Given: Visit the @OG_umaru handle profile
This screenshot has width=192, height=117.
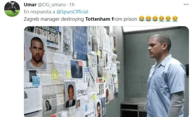Looking at the screenshot, I should [x=52, y=5].
